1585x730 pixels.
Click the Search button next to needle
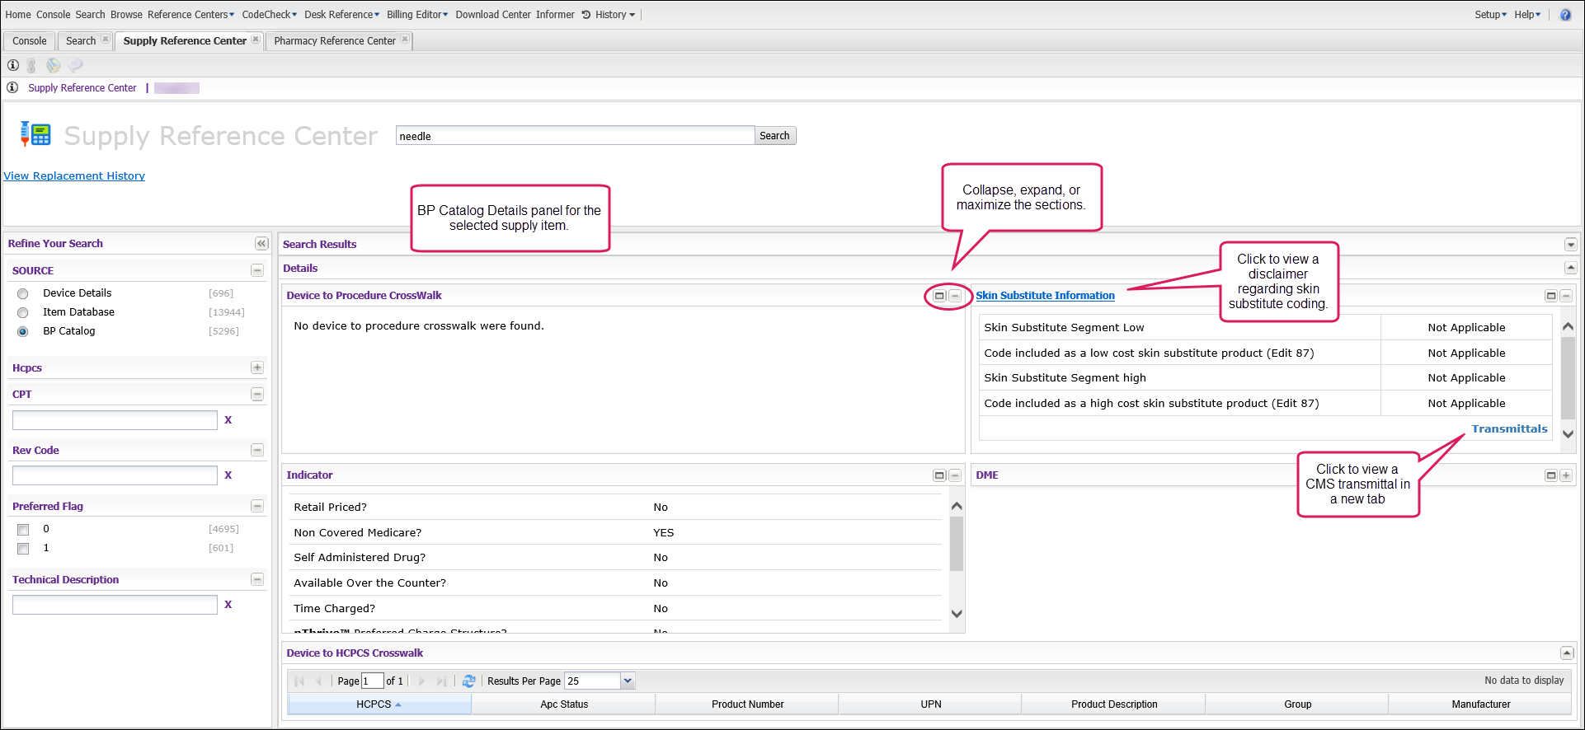point(774,136)
